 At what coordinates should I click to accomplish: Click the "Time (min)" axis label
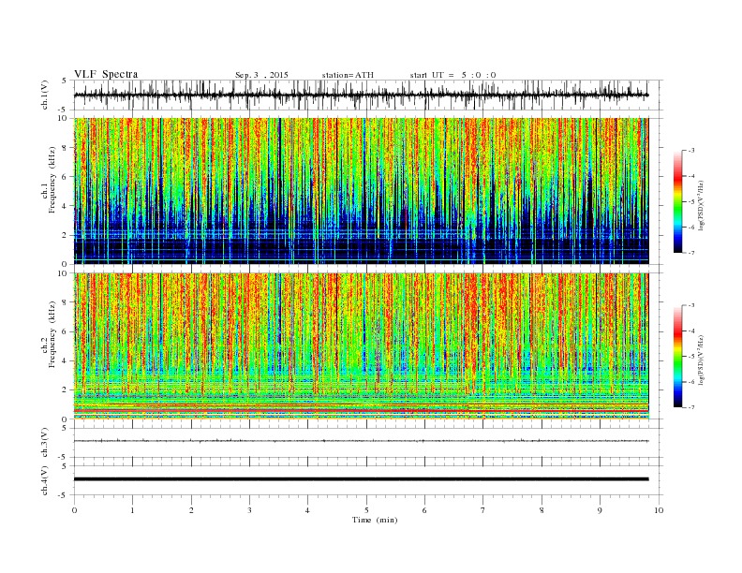click(x=375, y=520)
